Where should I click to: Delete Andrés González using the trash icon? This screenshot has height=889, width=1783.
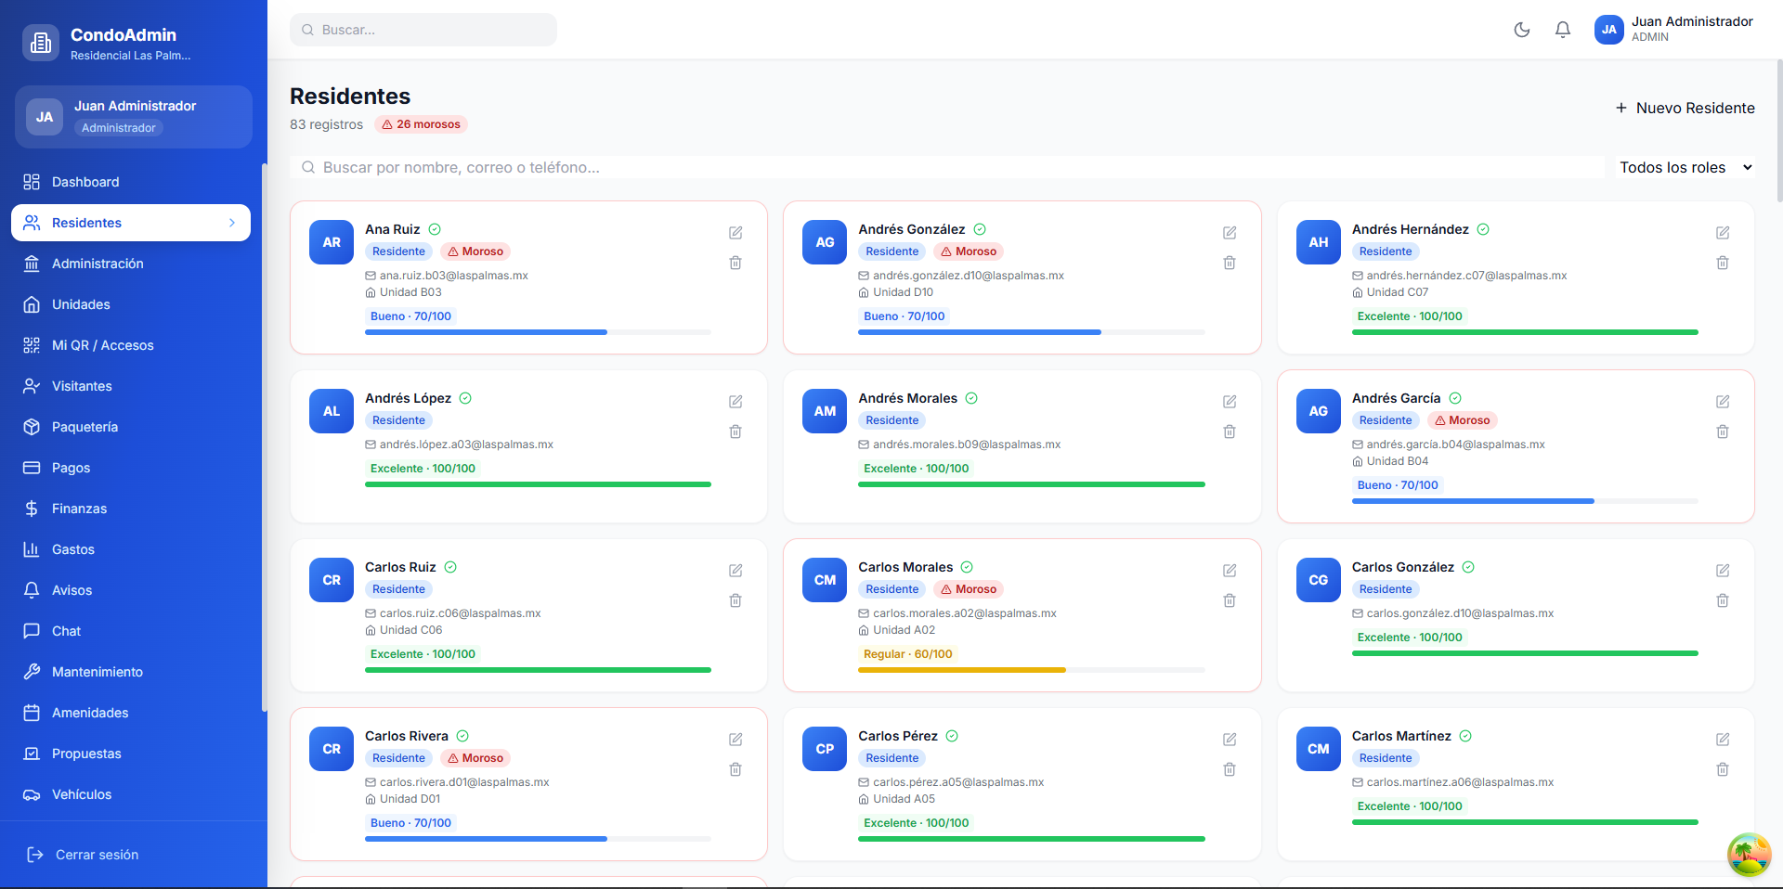tap(1229, 263)
